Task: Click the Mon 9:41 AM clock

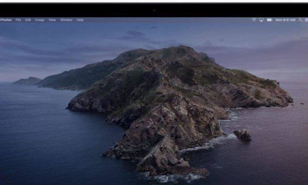Action: pos(285,20)
